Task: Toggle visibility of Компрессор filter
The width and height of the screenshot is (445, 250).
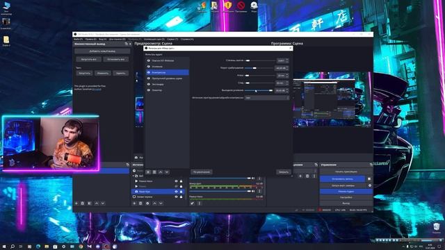Action: 149,72
